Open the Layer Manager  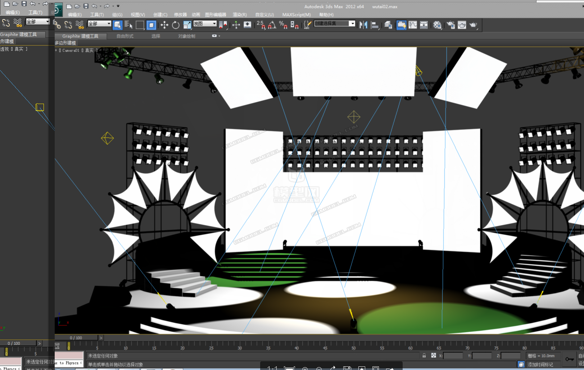pyautogui.click(x=388, y=25)
